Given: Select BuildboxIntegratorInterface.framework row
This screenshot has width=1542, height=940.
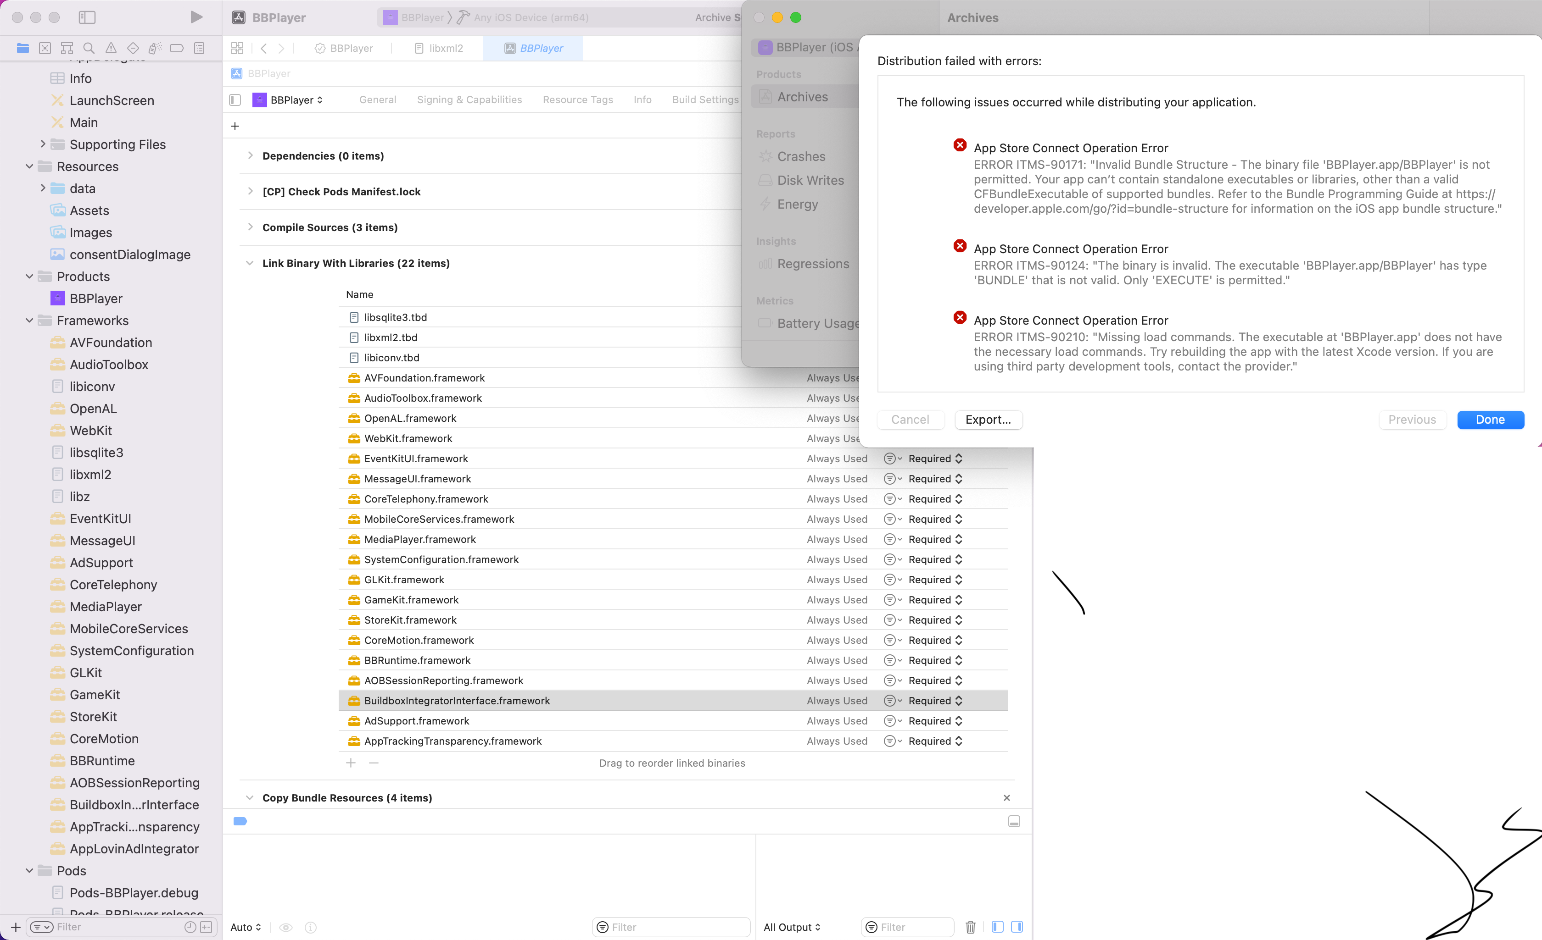Looking at the screenshot, I should 457,701.
